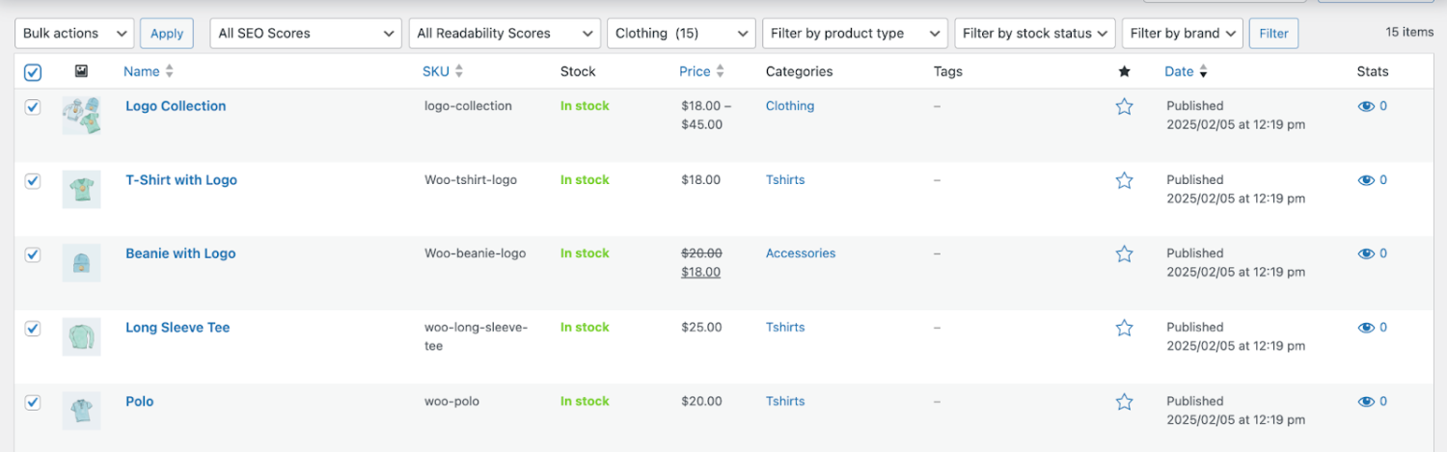View stats eye icon for Logo Collection
The width and height of the screenshot is (1447, 452).
point(1366,107)
